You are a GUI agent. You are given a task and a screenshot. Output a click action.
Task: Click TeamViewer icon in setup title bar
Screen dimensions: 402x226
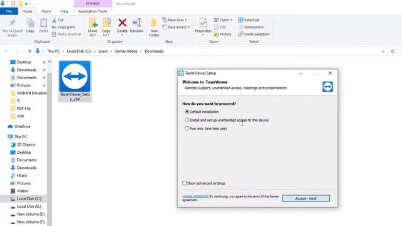(x=181, y=73)
